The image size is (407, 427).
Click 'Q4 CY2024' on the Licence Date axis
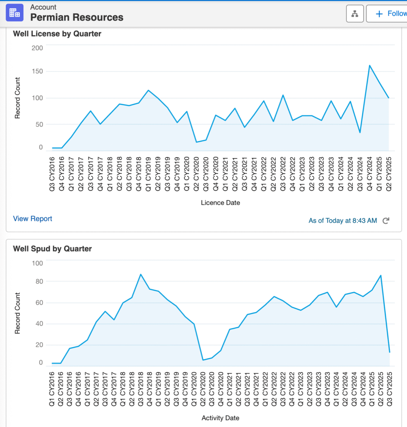point(369,174)
